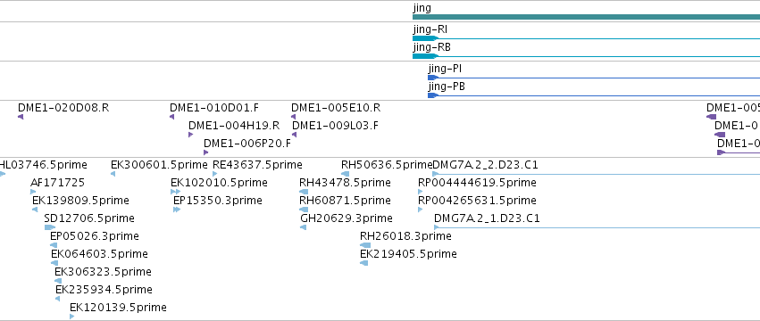760x321 pixels.
Task: Open the DME1-005E10.R feature label
Action: point(336,108)
